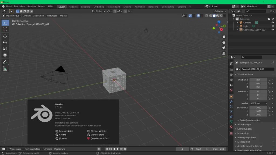Select the Transform tool
Screen dimensions: 276x155
pos(5,55)
